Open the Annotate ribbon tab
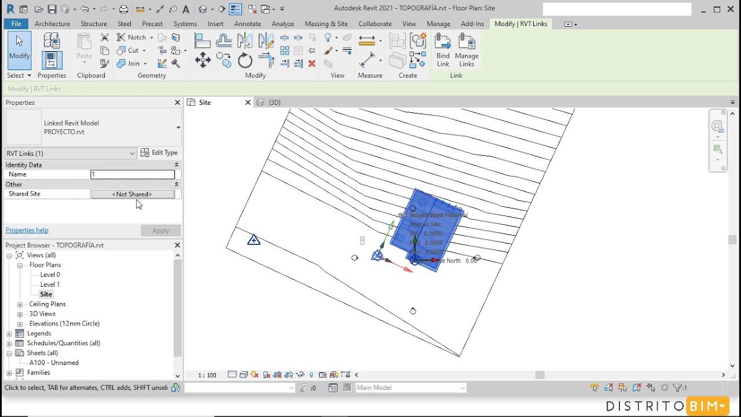 click(247, 24)
